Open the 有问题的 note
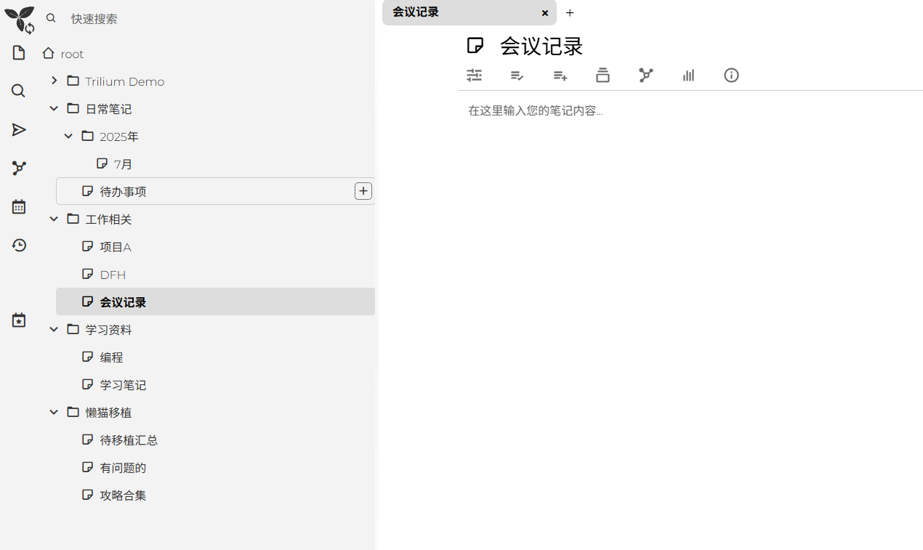The image size is (923, 550). tap(124, 468)
